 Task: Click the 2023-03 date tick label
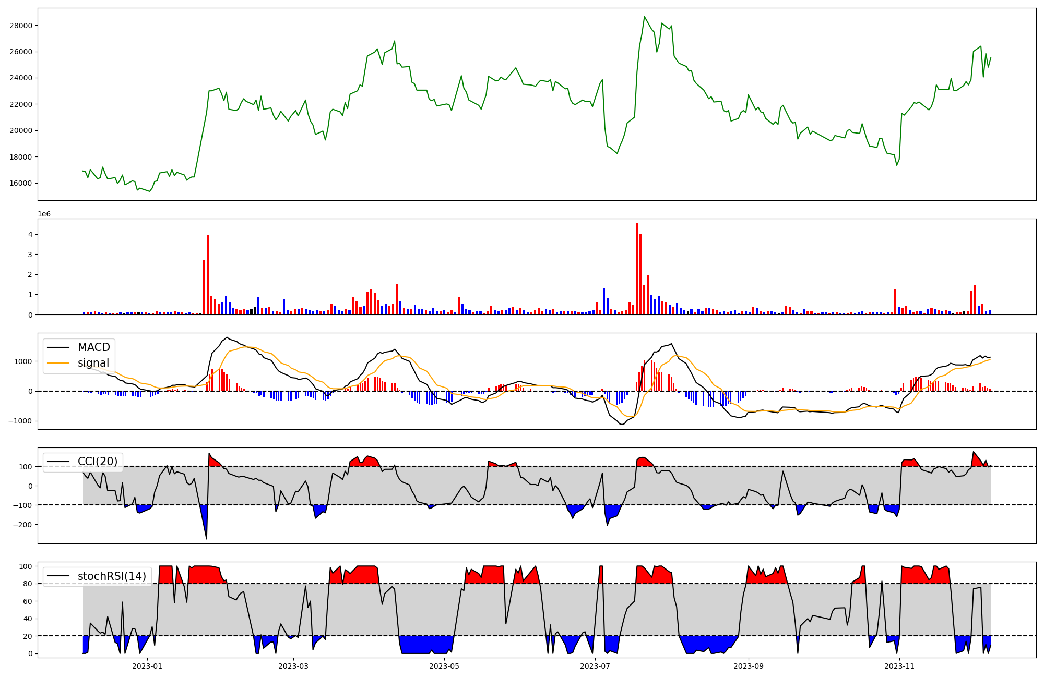click(x=293, y=666)
